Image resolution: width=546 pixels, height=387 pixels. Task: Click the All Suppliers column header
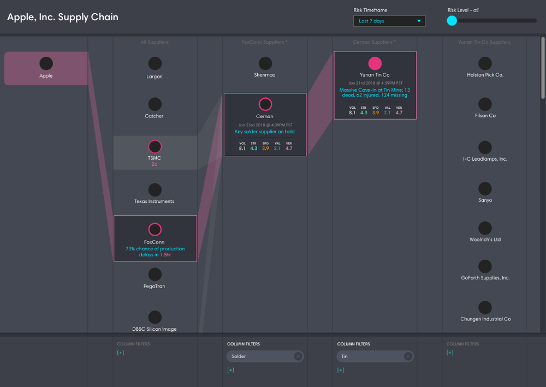click(x=155, y=42)
